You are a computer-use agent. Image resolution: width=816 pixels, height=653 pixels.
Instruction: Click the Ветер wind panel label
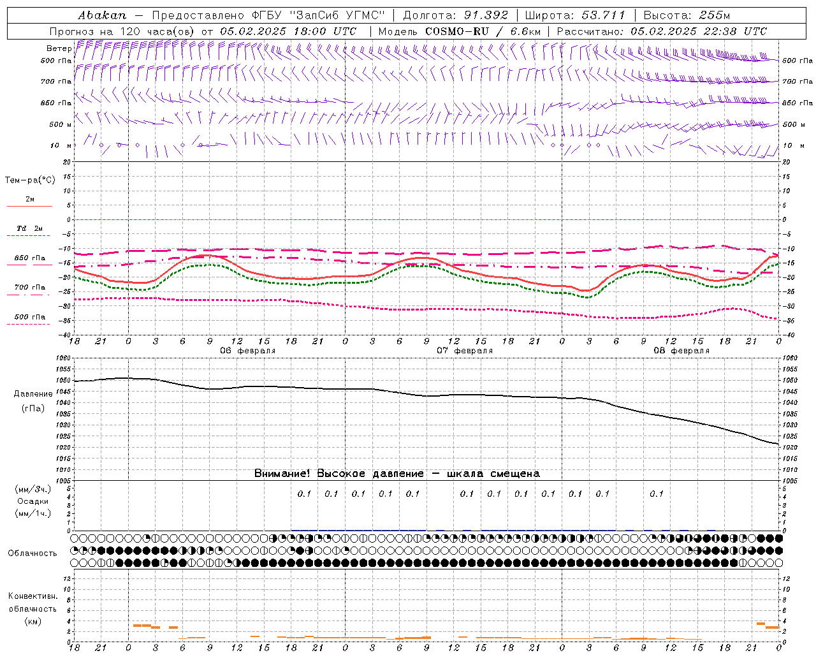(59, 48)
